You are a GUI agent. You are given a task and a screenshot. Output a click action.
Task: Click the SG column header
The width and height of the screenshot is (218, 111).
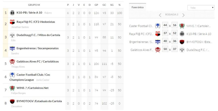pos(112,5)
